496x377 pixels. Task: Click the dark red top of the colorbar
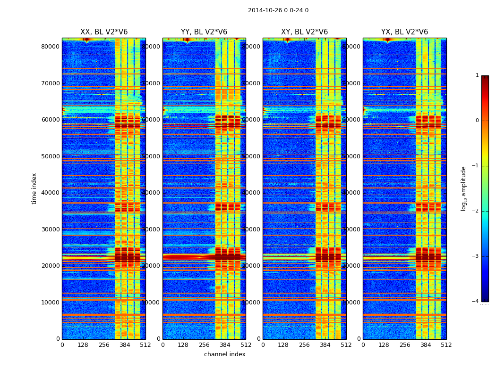pos(485,78)
